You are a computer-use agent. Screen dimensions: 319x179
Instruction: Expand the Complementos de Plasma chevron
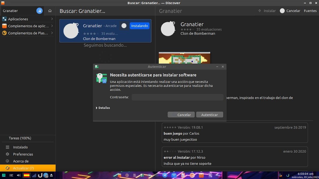52,33
